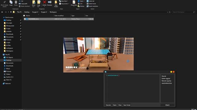
Task: Expand the chevron after This PC in the breadcrumb
Action: pos(23,12)
